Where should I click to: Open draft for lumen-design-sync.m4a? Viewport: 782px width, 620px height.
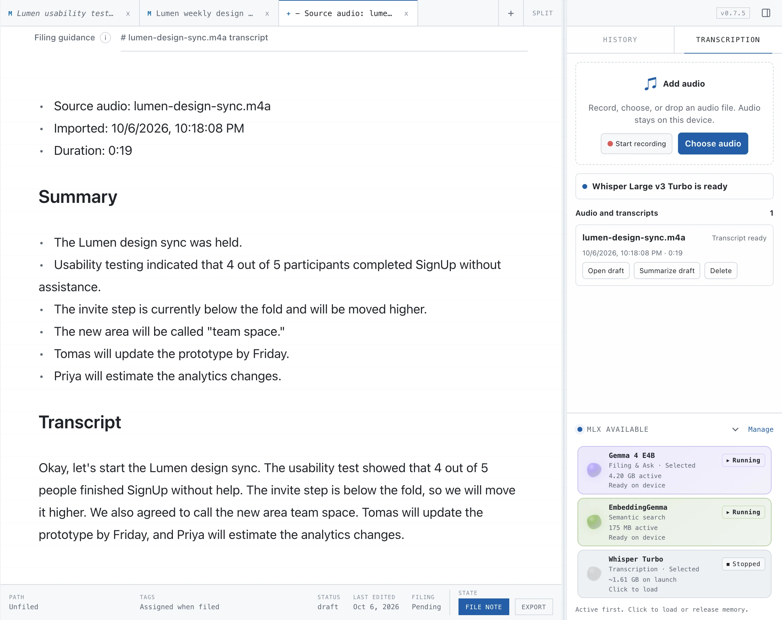(x=606, y=271)
